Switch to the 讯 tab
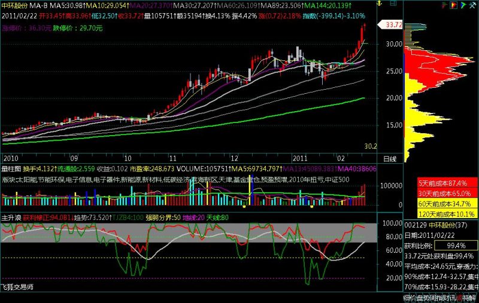 [453, 298]
